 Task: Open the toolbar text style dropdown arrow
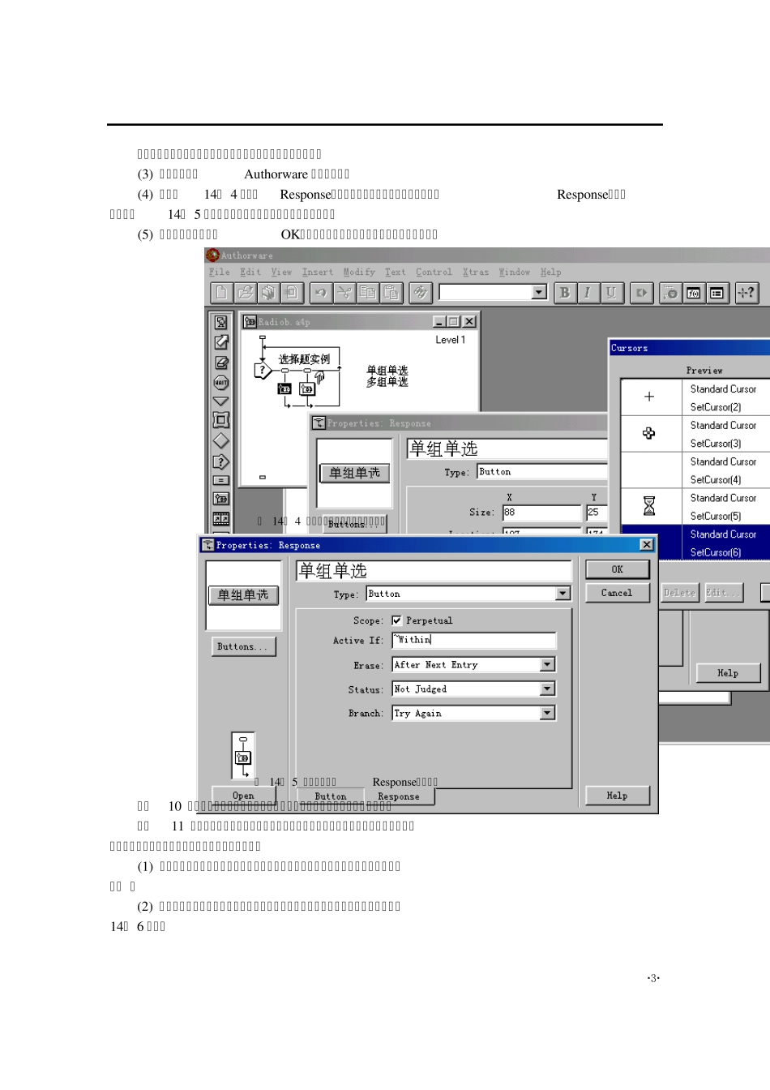(540, 292)
